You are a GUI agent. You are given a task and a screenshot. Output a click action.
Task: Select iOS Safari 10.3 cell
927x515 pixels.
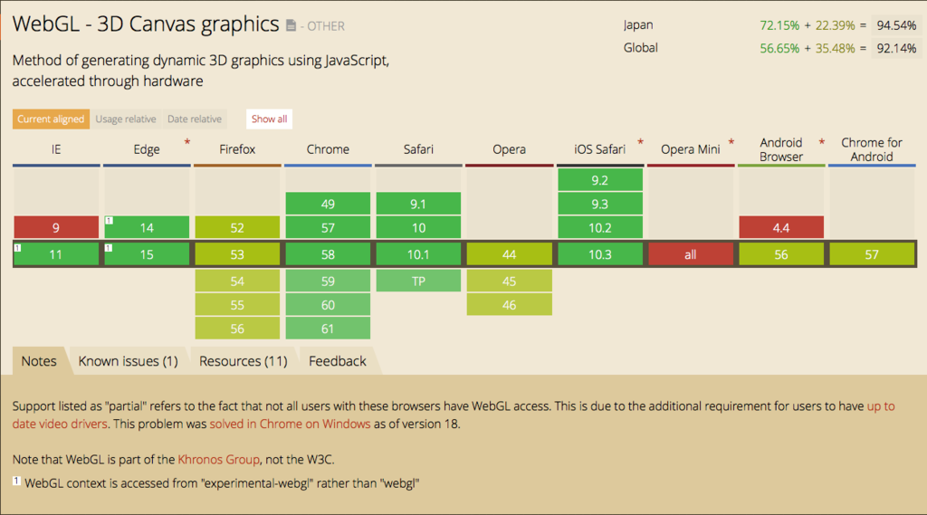point(600,255)
